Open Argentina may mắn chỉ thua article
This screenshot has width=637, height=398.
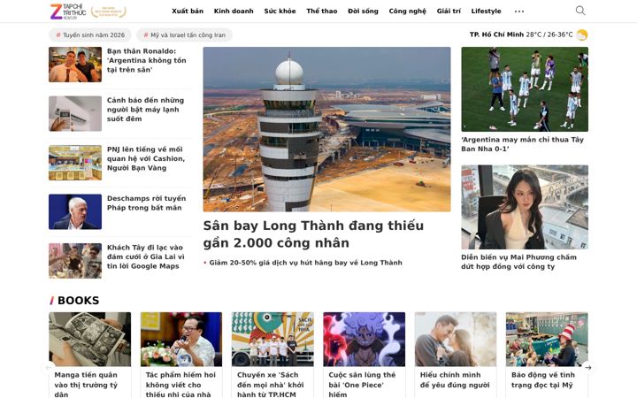point(523,144)
